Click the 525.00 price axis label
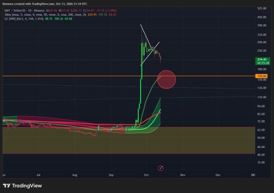 point(262,8)
